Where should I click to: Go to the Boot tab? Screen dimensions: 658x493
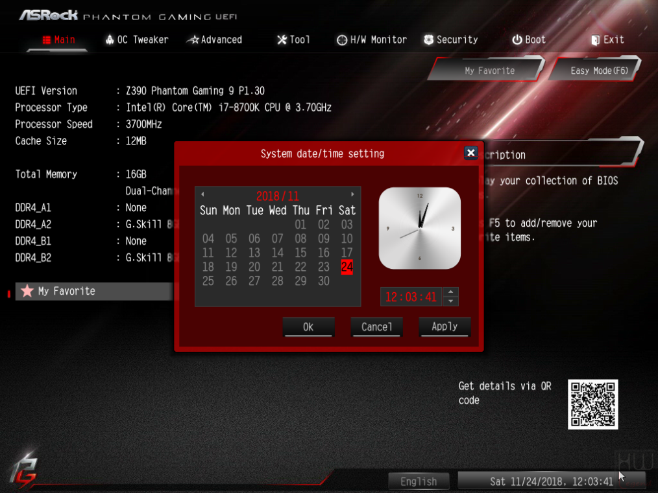pyautogui.click(x=529, y=40)
